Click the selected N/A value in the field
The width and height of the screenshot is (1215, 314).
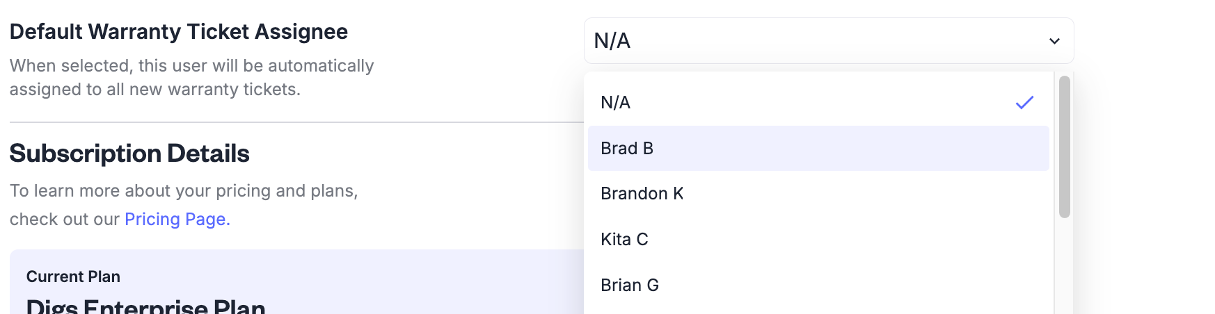612,41
